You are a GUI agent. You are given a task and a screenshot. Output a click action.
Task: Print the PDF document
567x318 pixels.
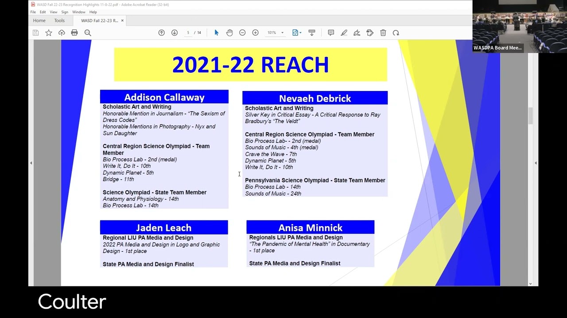point(74,33)
